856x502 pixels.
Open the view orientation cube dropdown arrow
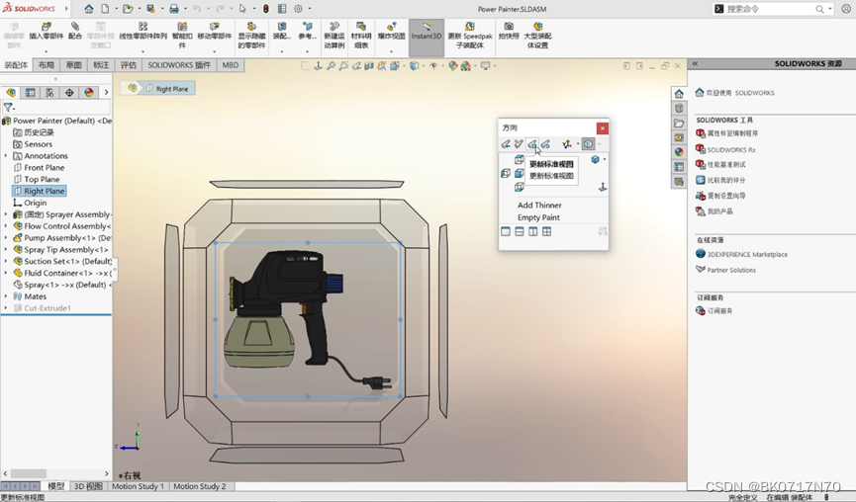click(x=605, y=160)
